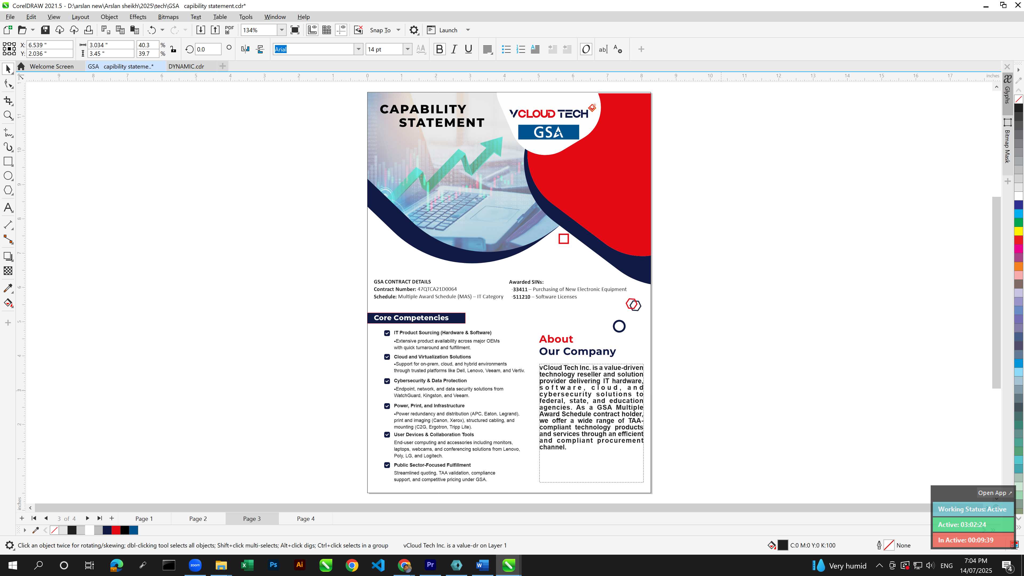Pick yellow swatch in right color palette
1024x576 pixels.
(1018, 231)
